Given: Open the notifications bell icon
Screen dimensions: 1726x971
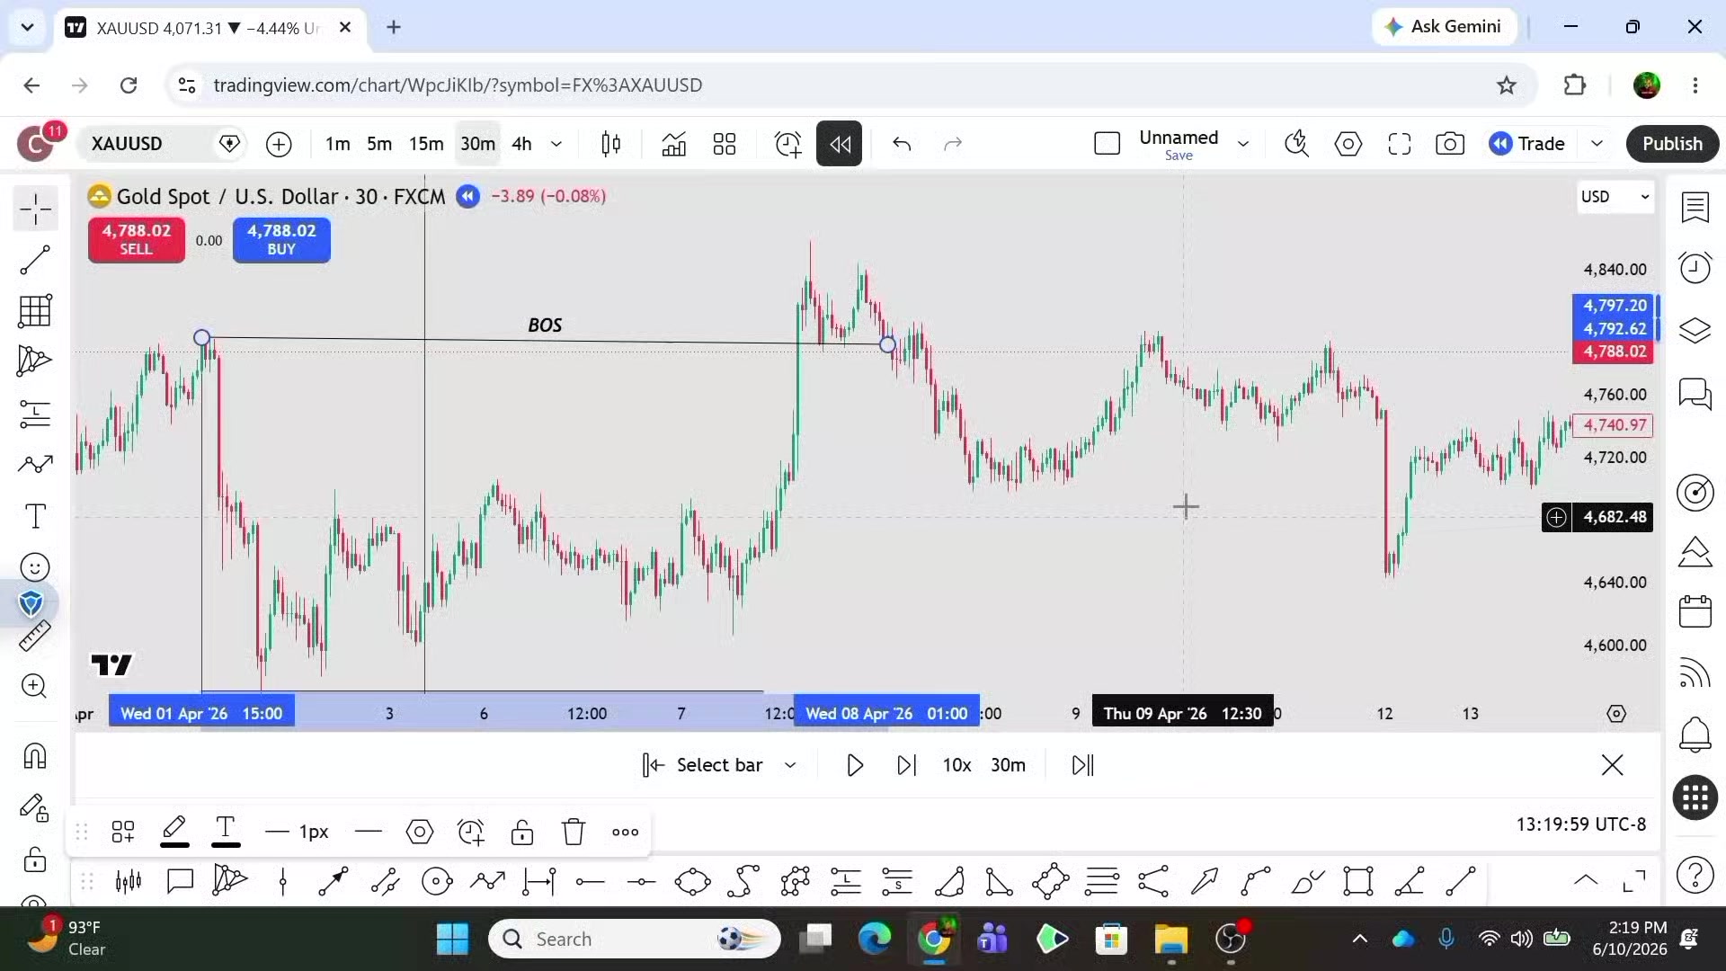Looking at the screenshot, I should point(1695,735).
